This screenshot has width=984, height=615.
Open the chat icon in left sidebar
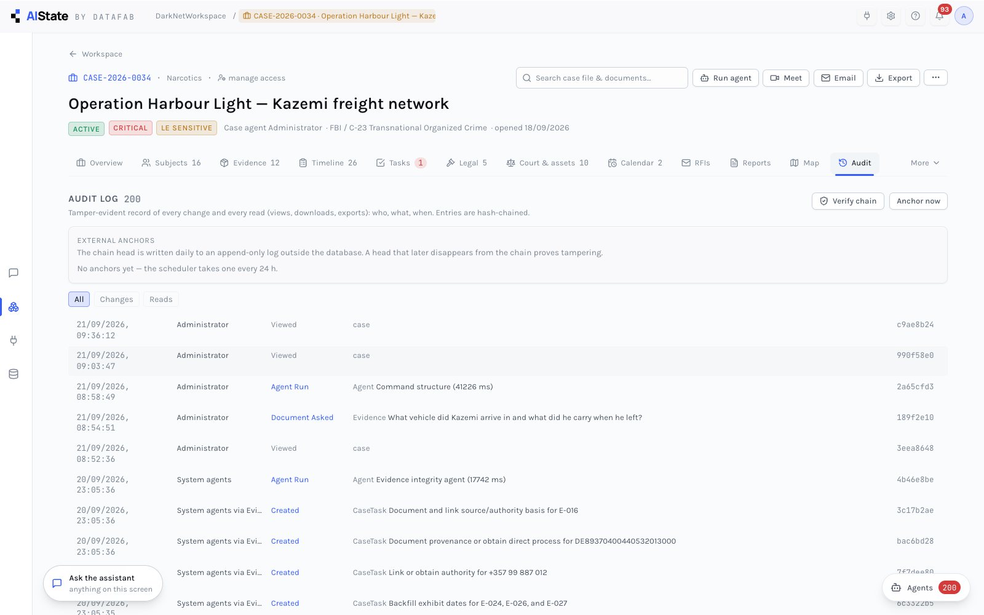coord(14,273)
